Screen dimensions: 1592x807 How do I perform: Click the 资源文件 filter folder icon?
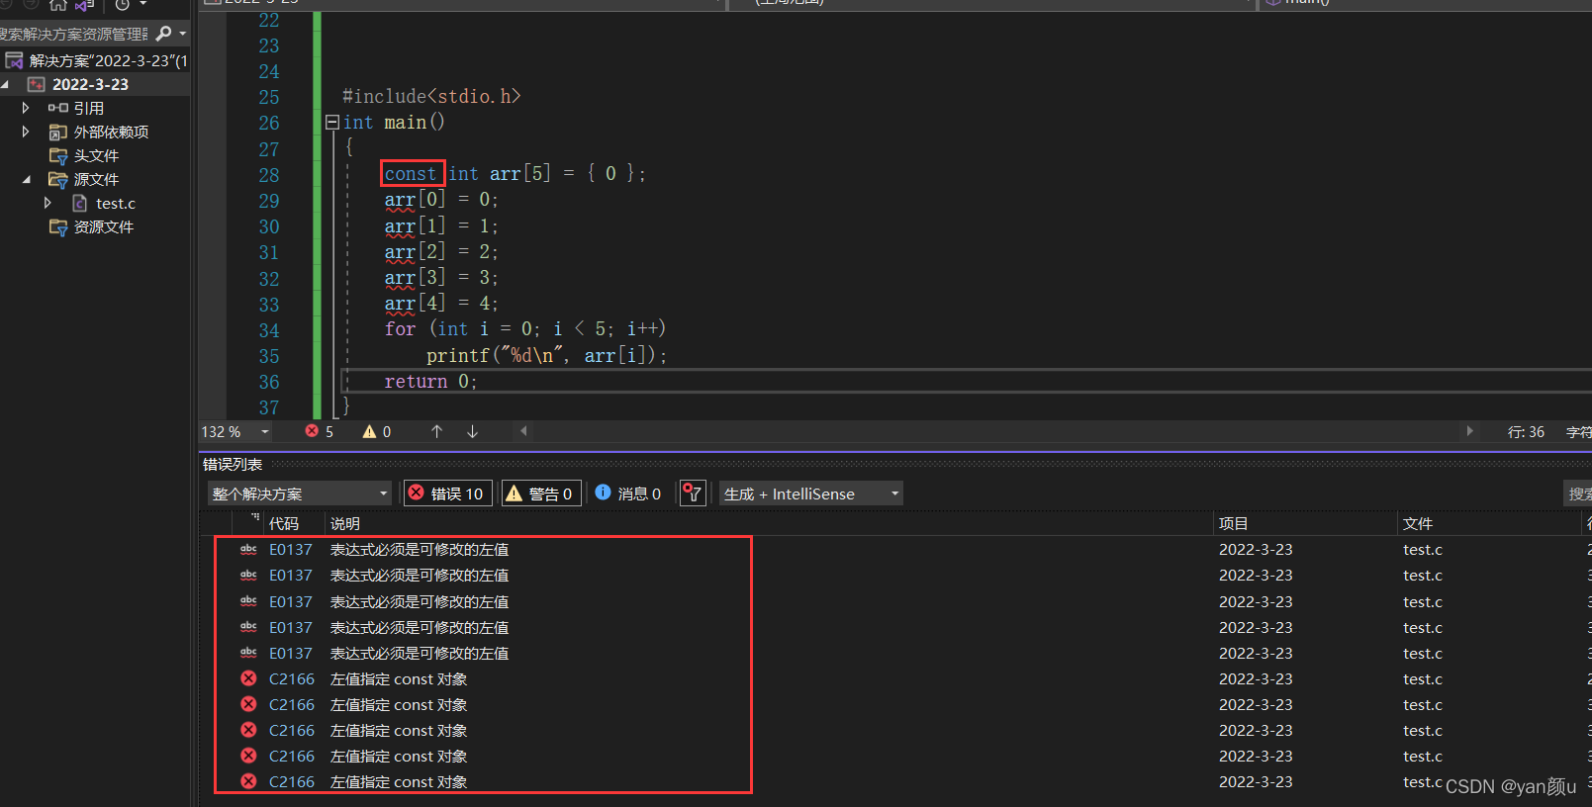point(58,226)
